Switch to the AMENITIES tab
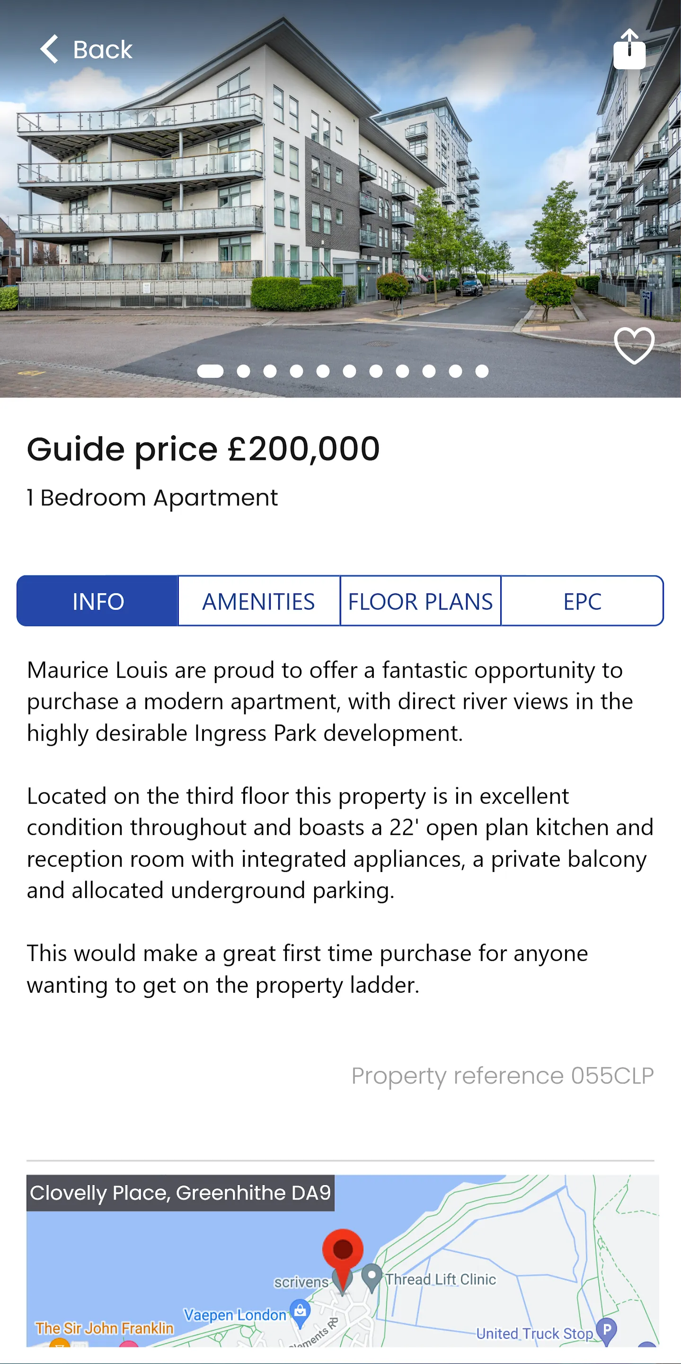The height and width of the screenshot is (1364, 681). (259, 601)
